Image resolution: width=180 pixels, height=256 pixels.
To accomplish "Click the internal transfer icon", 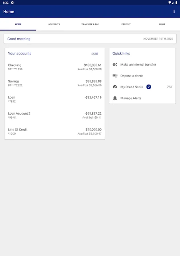I will click(115, 65).
